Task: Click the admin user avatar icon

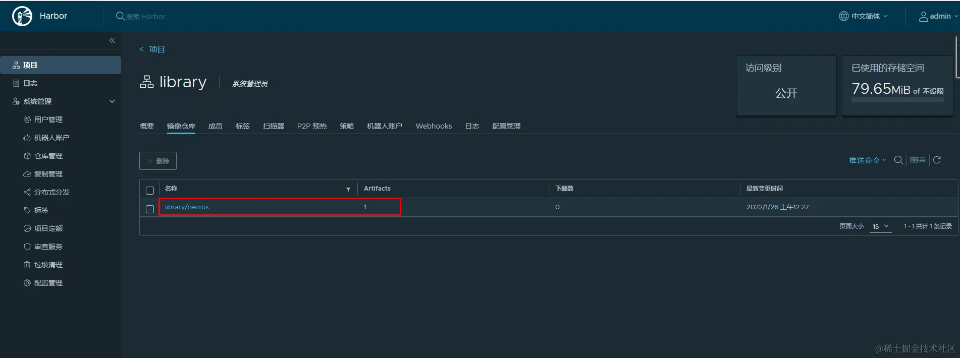Action: 923,16
